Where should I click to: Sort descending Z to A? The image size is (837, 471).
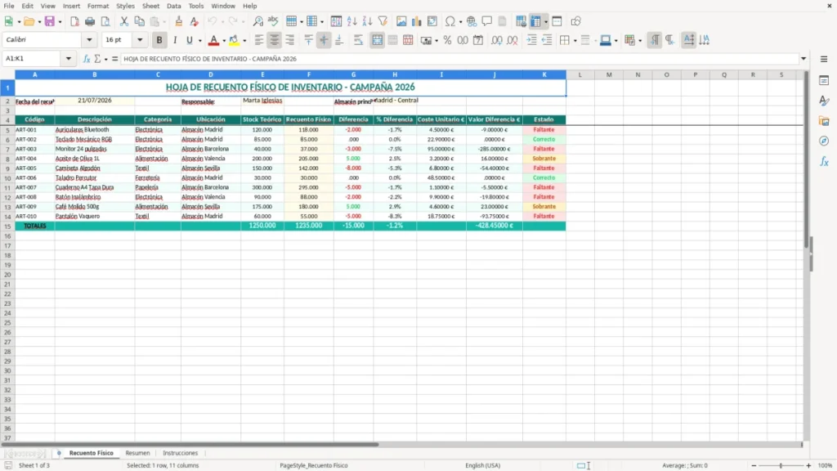[367, 21]
